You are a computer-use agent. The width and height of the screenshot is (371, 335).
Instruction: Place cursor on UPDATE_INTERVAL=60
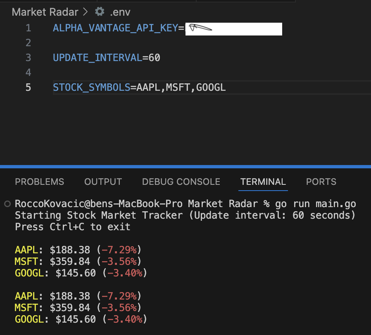106,58
